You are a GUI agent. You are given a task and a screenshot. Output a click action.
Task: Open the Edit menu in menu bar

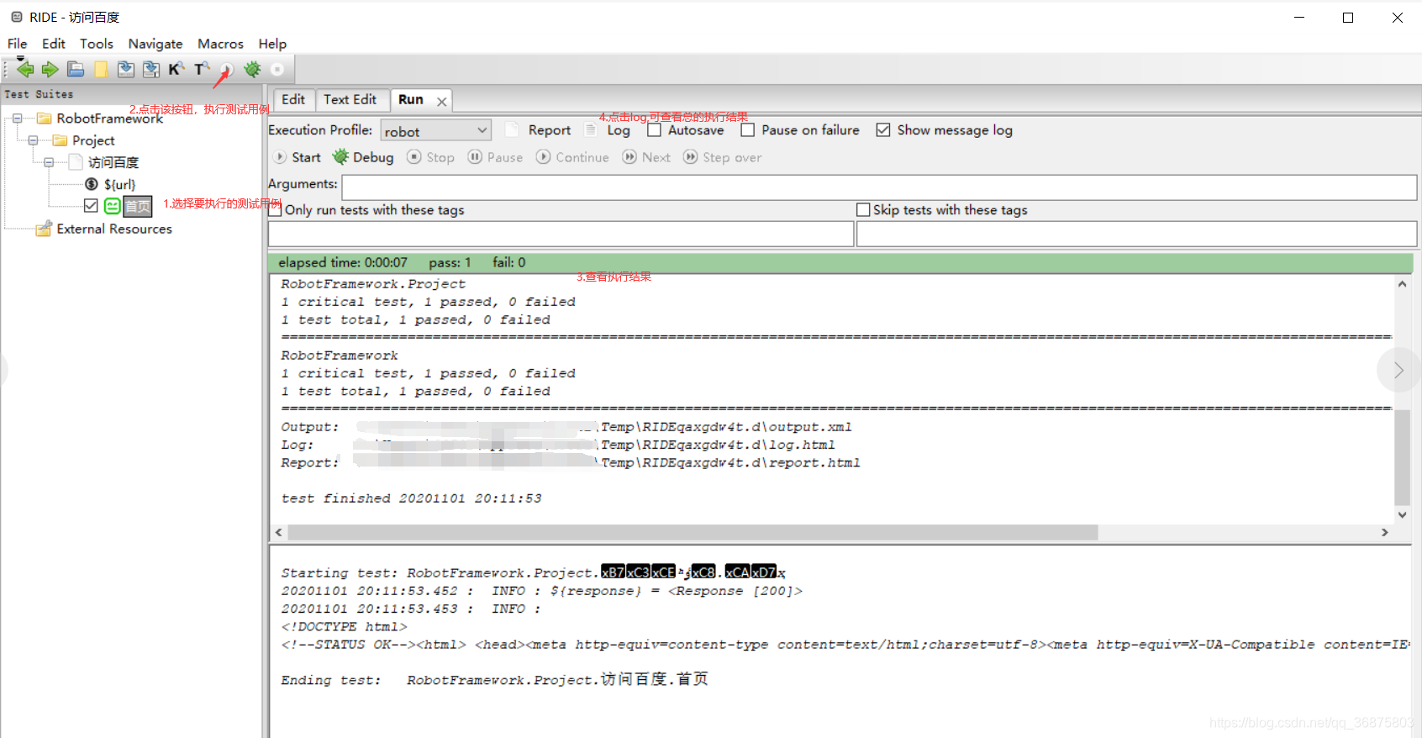(x=54, y=44)
